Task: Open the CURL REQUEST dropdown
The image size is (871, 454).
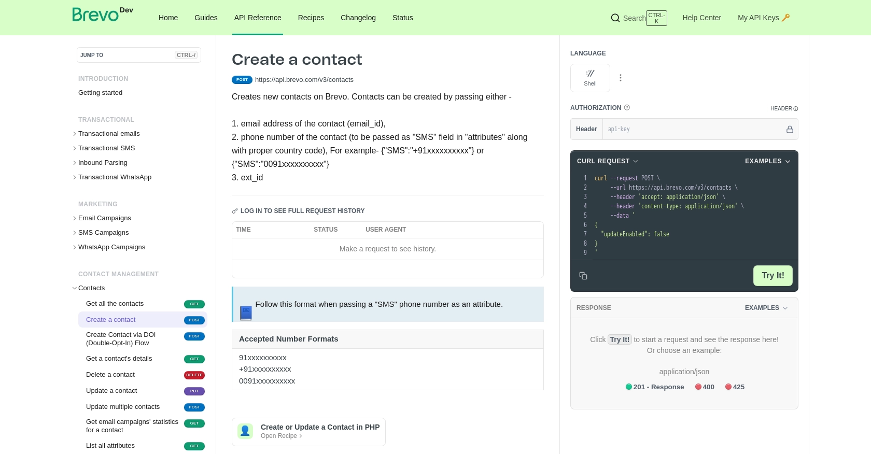Action: (x=607, y=161)
